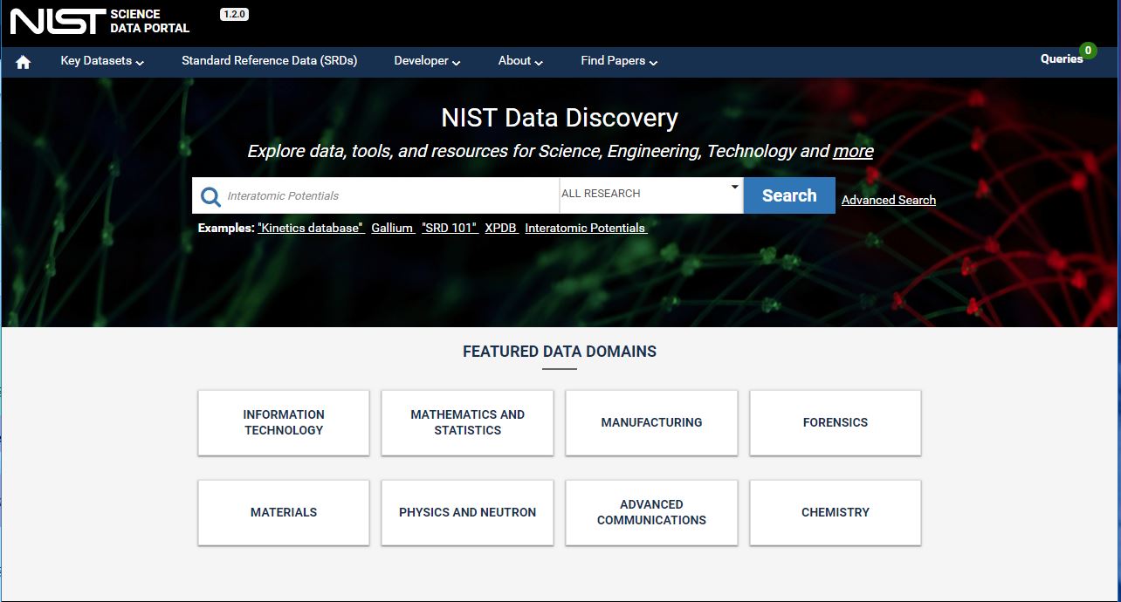Try the XPDB example
The width and height of the screenshot is (1121, 602).
(x=501, y=228)
